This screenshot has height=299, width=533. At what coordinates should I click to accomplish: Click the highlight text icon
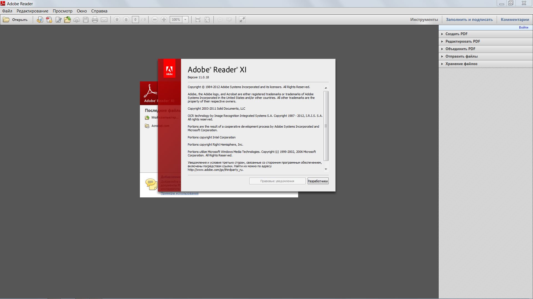point(229,20)
